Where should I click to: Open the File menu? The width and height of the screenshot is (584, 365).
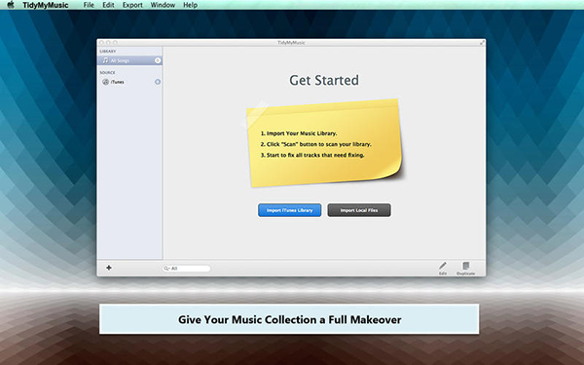89,5
